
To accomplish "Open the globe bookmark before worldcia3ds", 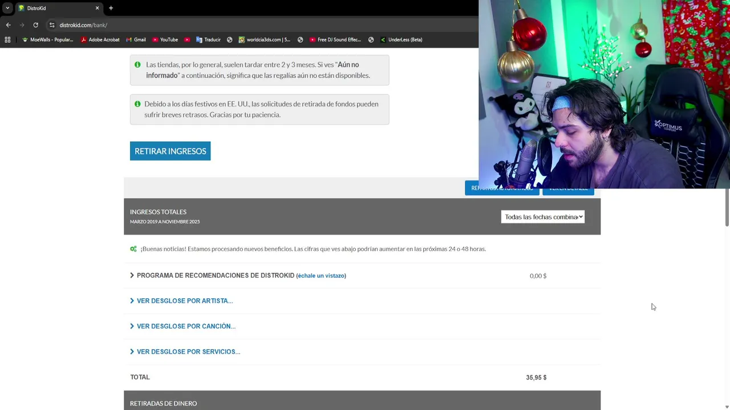I will (229, 40).
